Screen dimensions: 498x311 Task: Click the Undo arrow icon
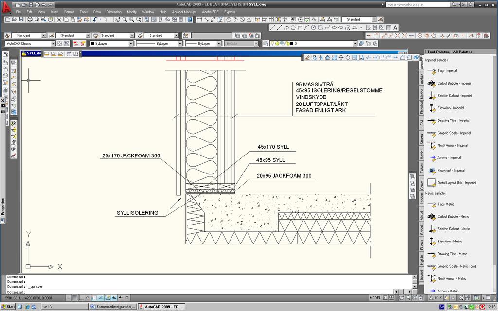[95, 19]
